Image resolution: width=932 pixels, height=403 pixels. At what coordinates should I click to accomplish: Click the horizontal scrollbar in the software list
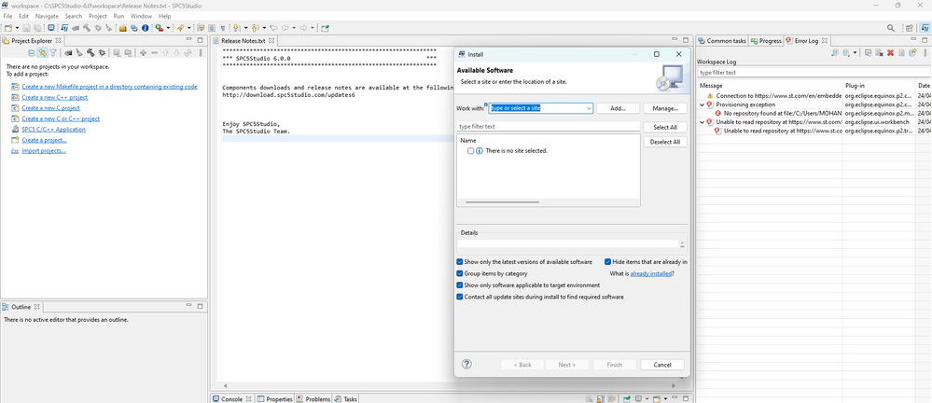pos(502,202)
